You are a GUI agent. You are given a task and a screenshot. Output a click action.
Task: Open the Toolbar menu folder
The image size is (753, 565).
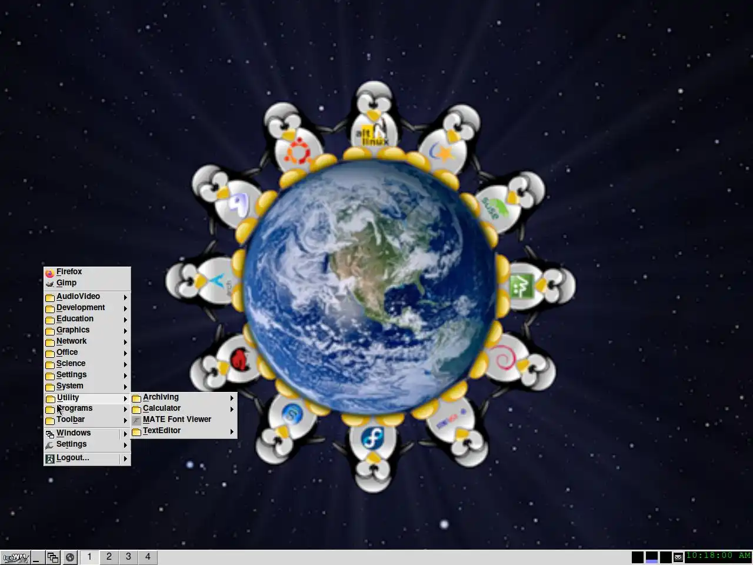[x=87, y=420]
